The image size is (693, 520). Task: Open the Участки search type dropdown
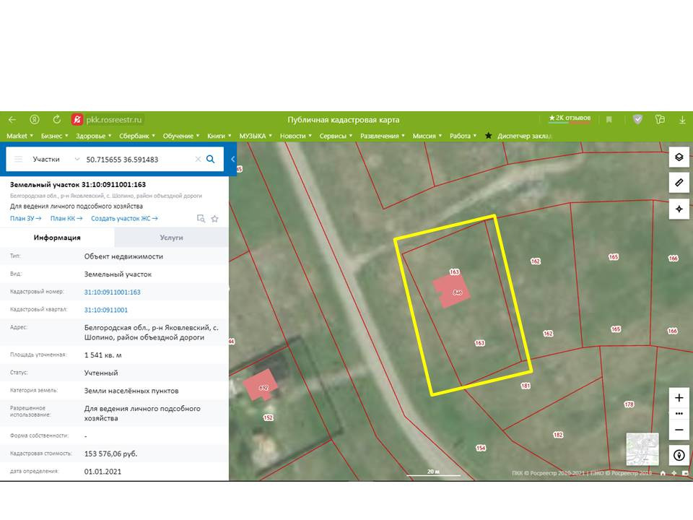(56, 159)
